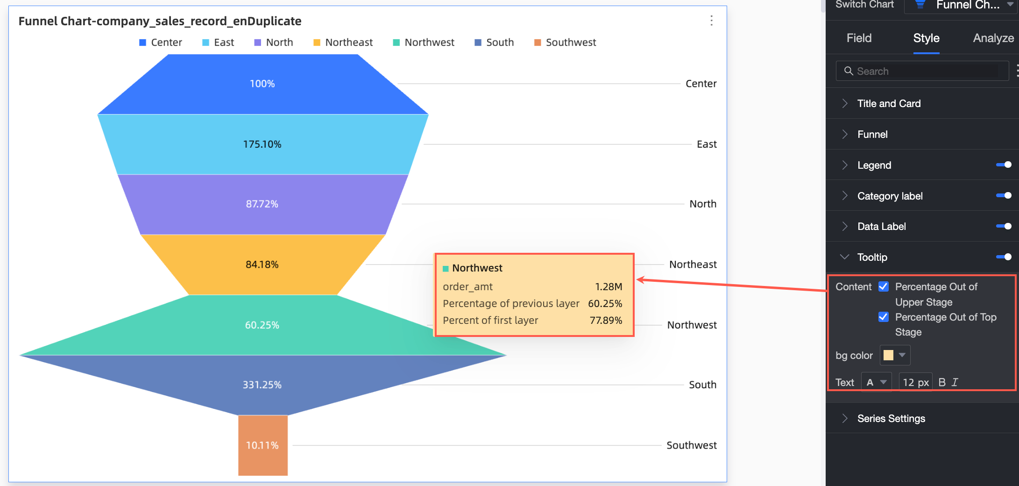
Task: Click the East legend color marker
Action: click(205, 43)
